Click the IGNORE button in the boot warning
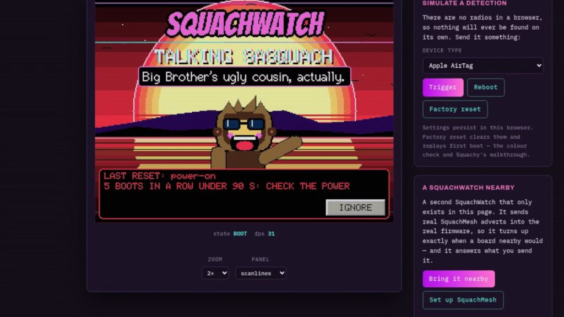Screen dimensions: 564x317 (355, 207)
